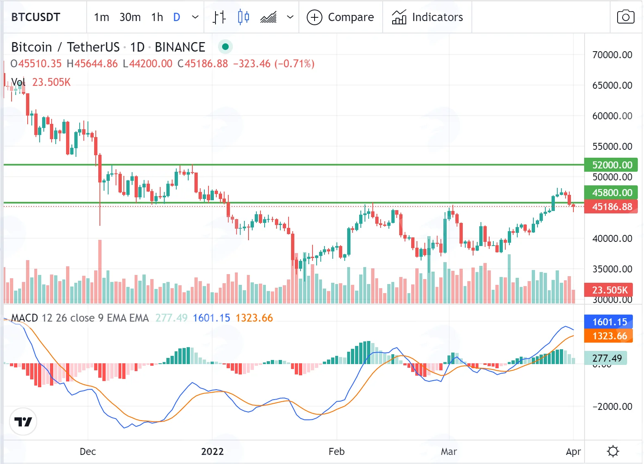
Task: Click the teal 277.49 value in MACD legend
Action: click(171, 318)
